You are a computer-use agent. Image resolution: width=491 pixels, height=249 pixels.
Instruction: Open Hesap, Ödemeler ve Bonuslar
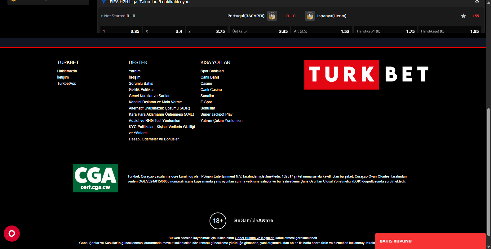click(x=154, y=139)
